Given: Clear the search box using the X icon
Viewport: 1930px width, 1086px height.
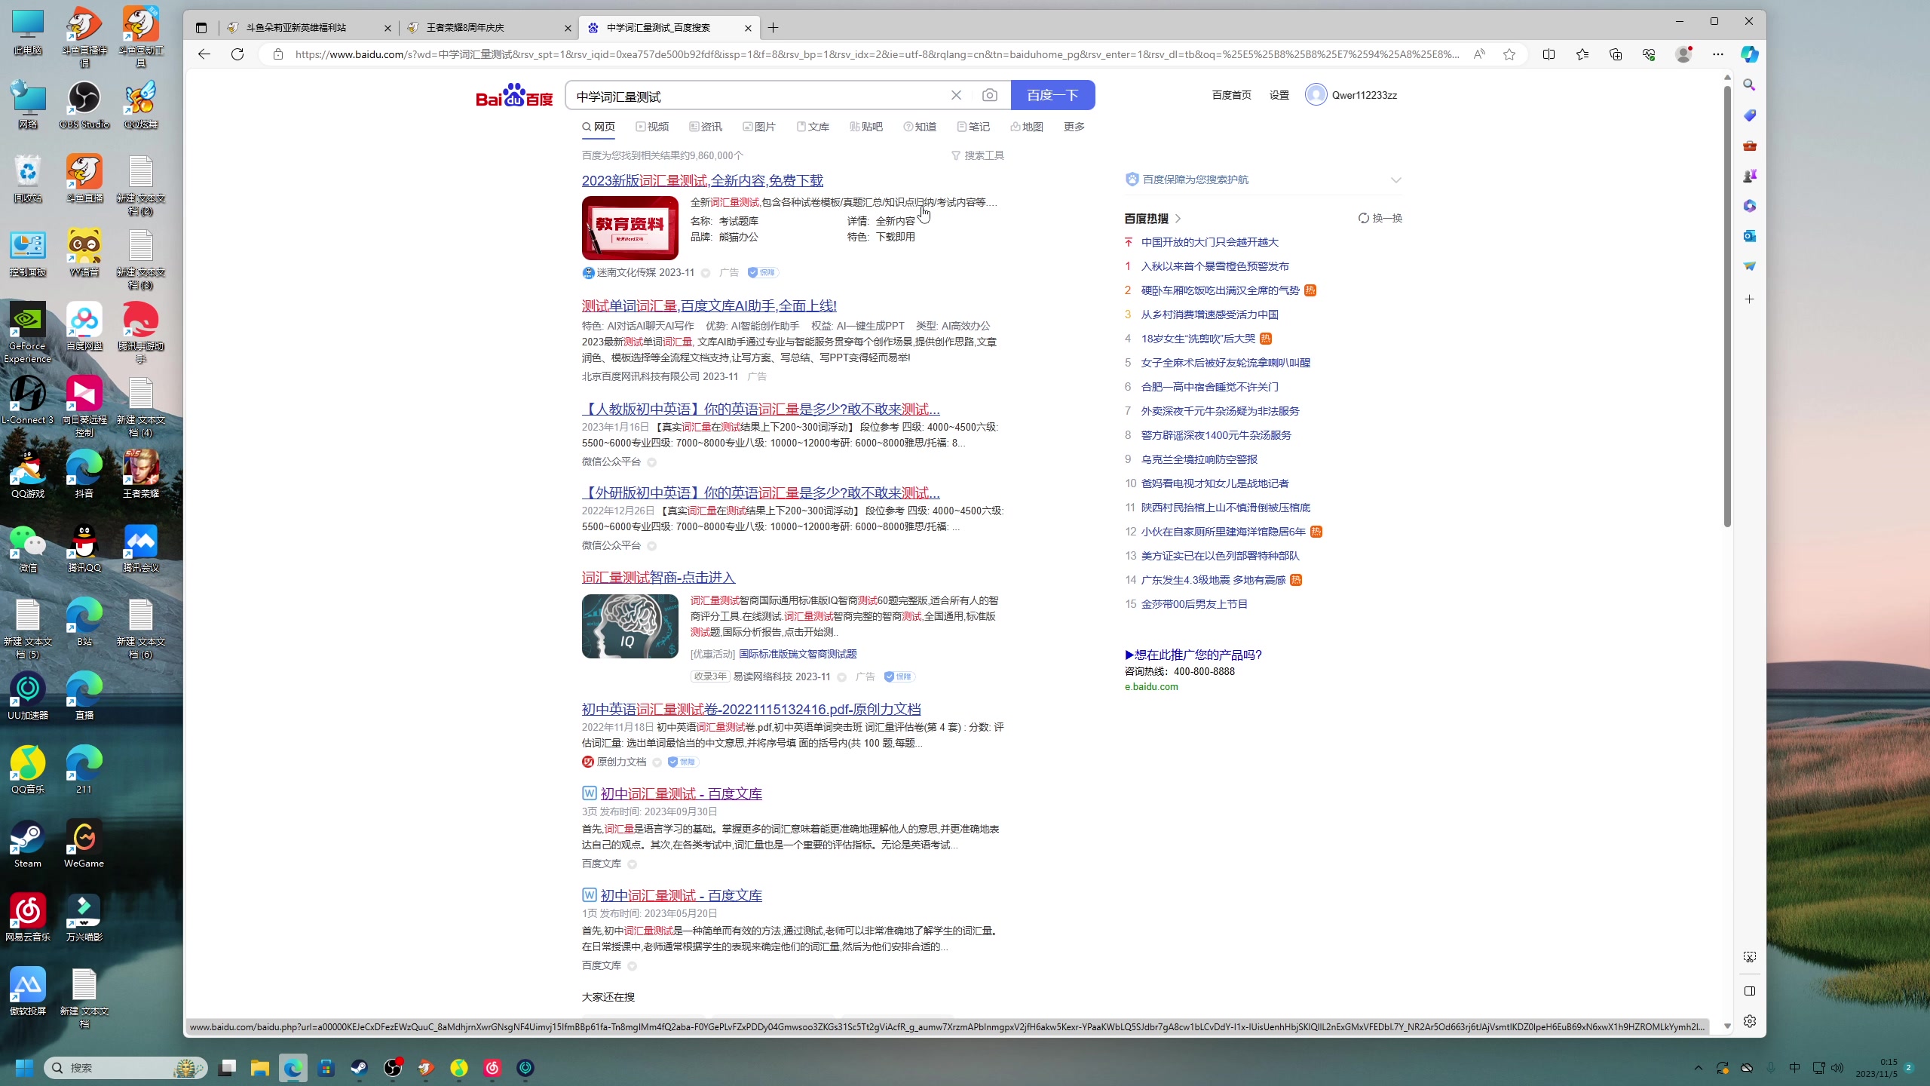Looking at the screenshot, I should [955, 95].
